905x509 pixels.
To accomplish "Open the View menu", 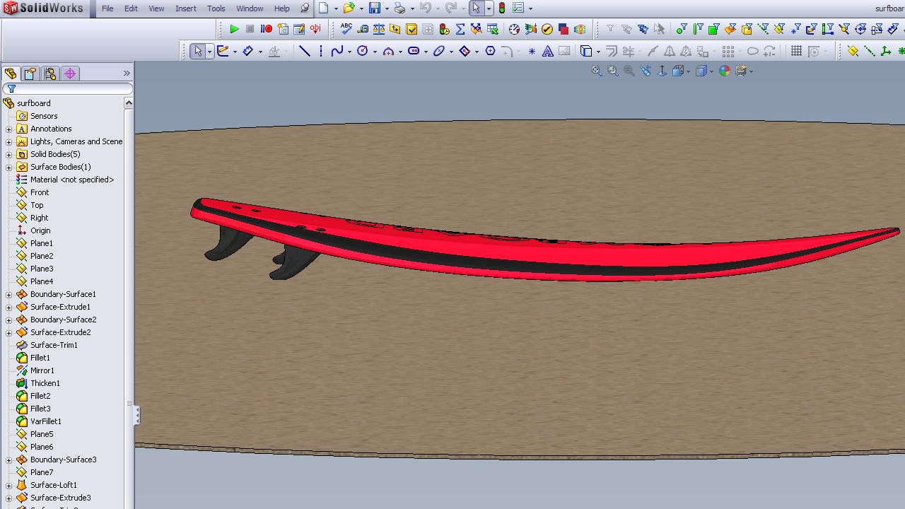I will tap(156, 8).
